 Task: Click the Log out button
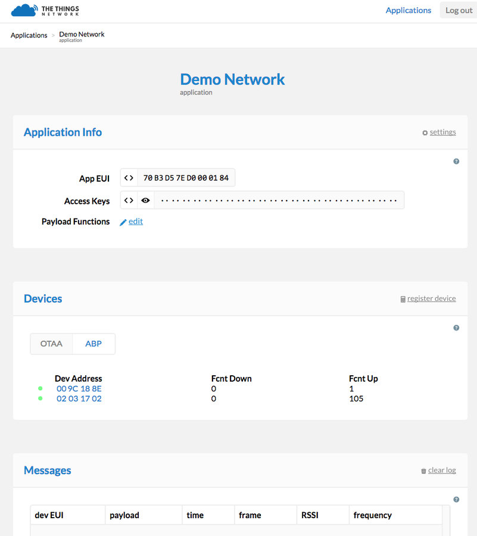[459, 10]
